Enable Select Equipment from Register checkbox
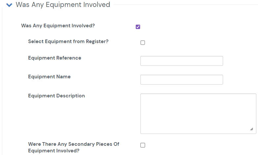258x155 pixels. coord(143,42)
